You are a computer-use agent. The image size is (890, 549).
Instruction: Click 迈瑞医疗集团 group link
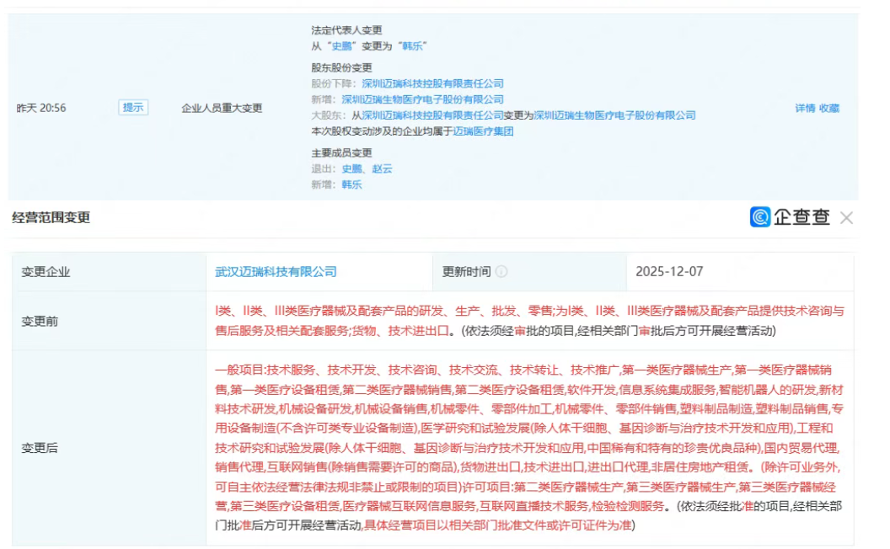pos(483,131)
